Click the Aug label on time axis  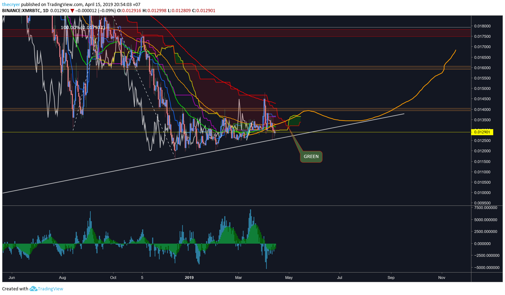point(62,277)
